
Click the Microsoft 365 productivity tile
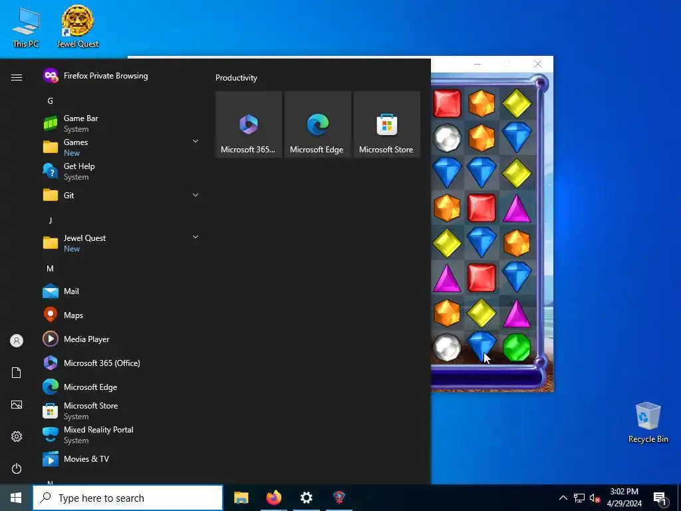249,124
